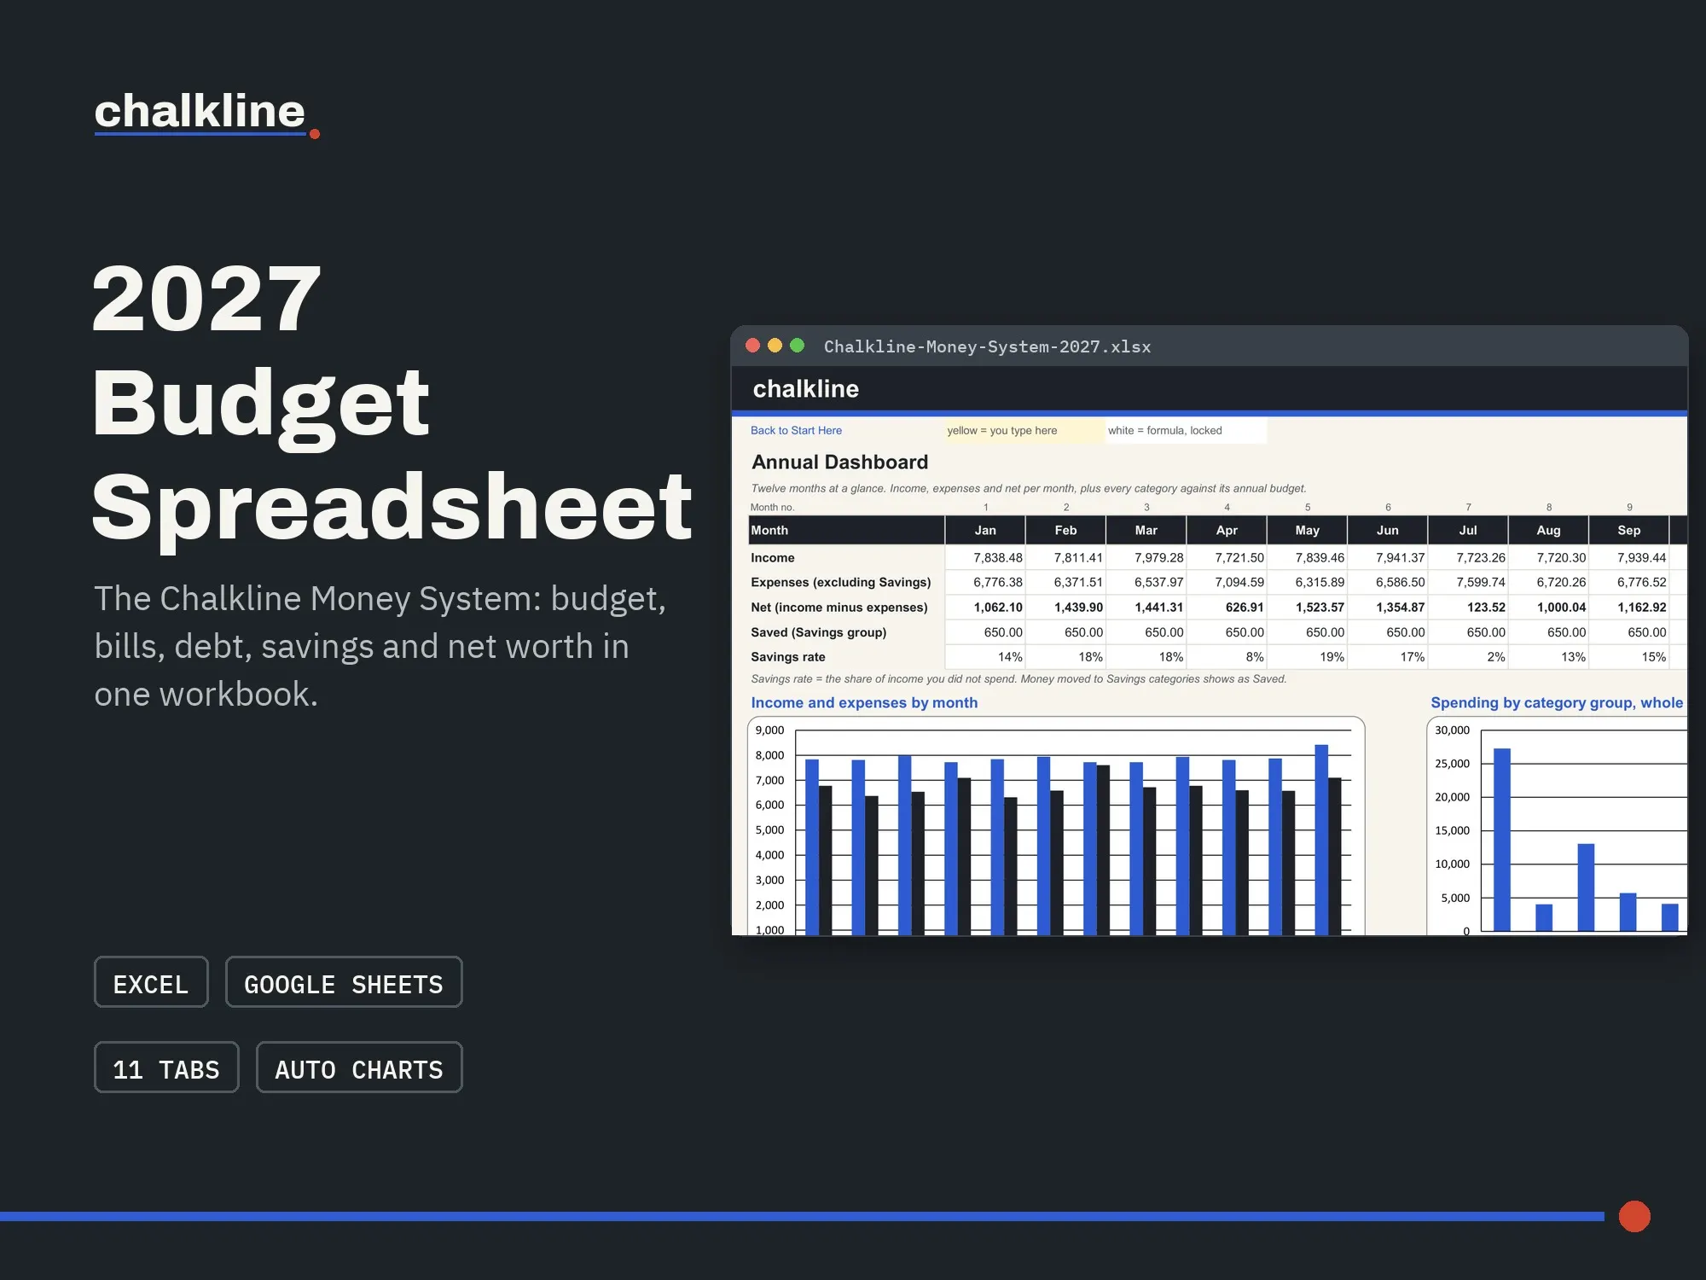Select the Apr column header
The image size is (1706, 1280).
pos(1227,530)
